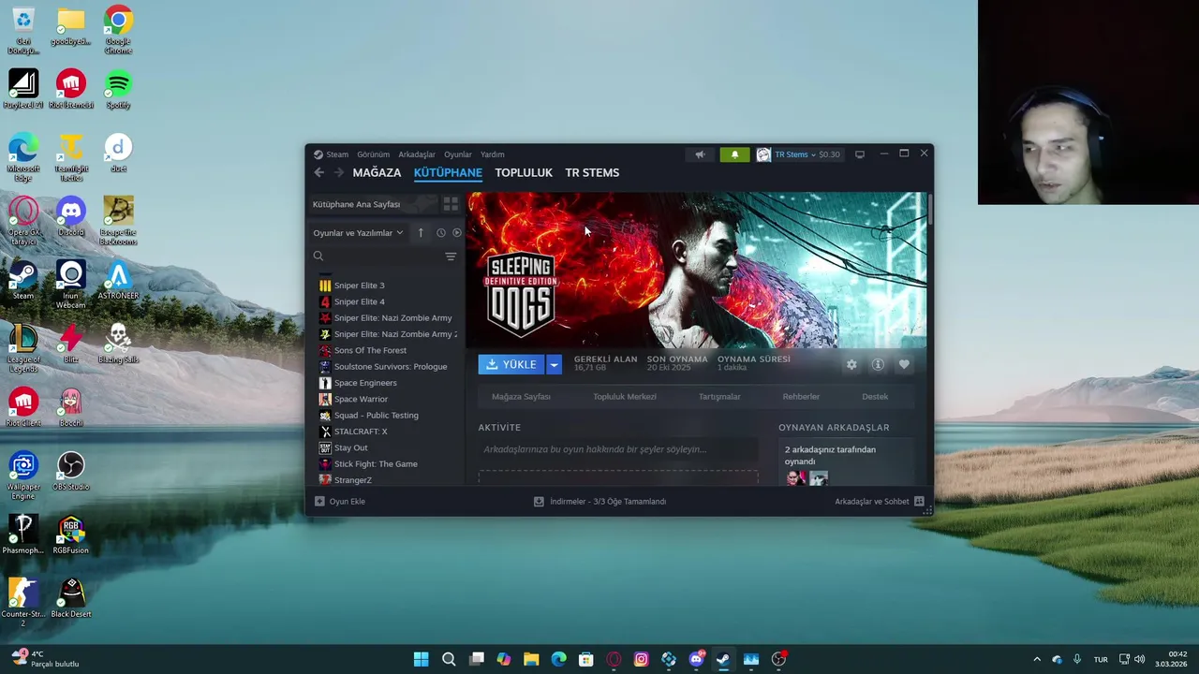Select Space Warrior in library

(x=361, y=399)
